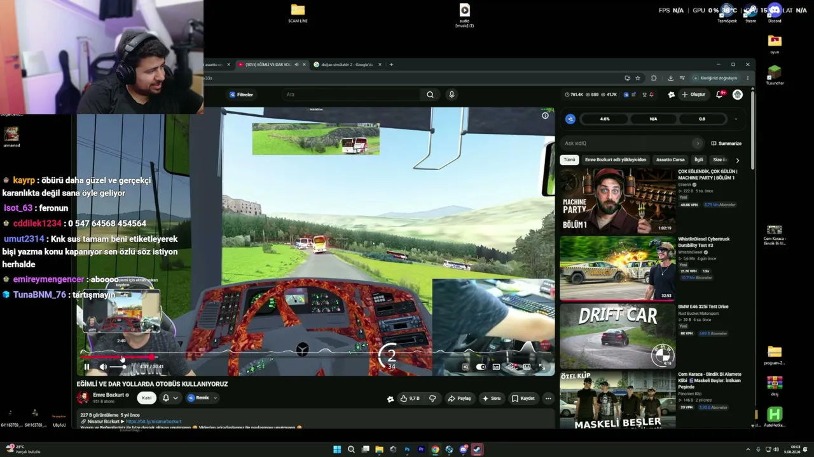Open Photoshop from the taskbar
The width and height of the screenshot is (814, 457).
tap(407, 449)
